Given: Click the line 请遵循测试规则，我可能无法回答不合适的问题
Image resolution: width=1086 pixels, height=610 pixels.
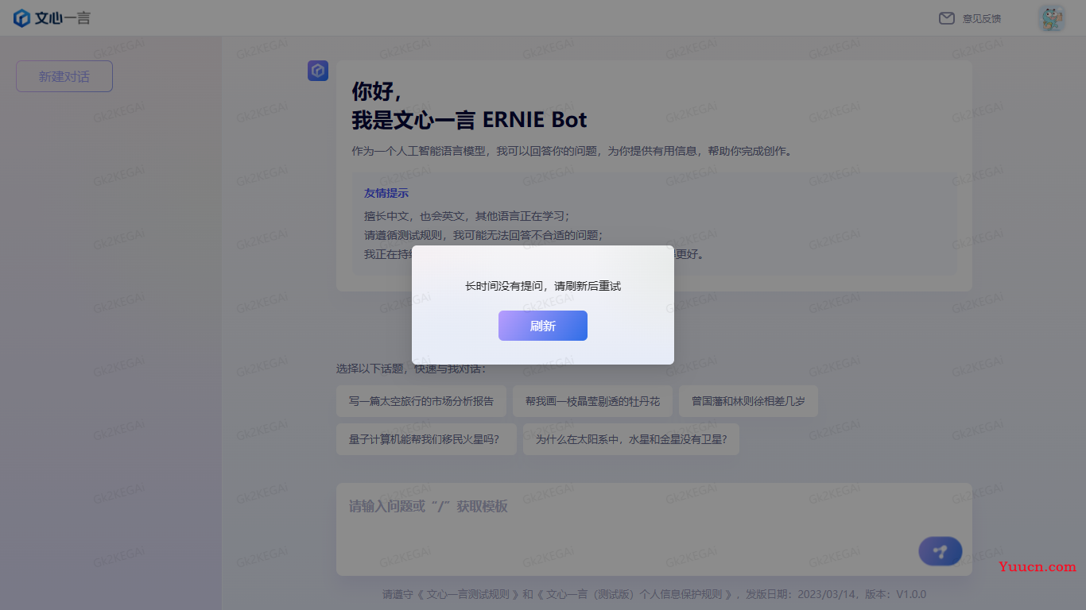Looking at the screenshot, I should (483, 235).
